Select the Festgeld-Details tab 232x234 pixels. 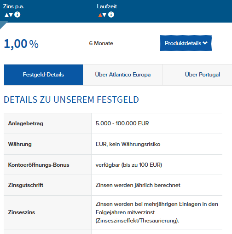click(x=43, y=75)
